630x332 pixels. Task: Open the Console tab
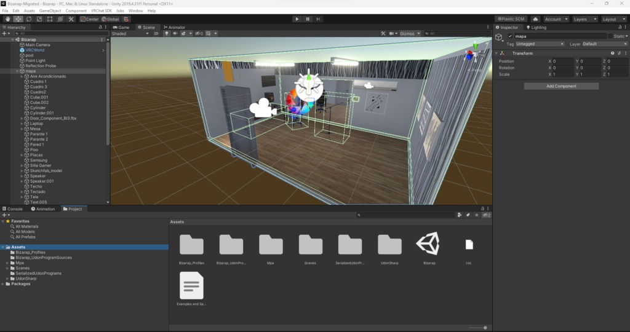(x=12, y=209)
